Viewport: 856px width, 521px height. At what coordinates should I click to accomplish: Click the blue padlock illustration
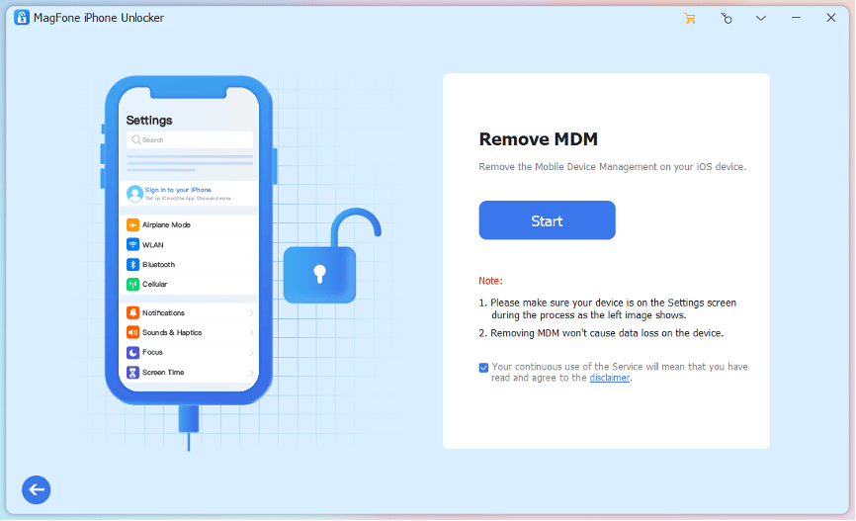tap(331, 256)
